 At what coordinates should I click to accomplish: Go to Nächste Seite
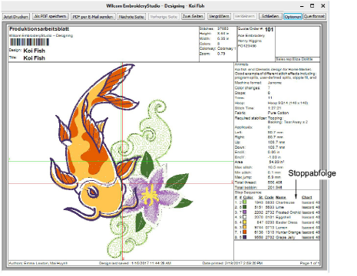pos(131,17)
